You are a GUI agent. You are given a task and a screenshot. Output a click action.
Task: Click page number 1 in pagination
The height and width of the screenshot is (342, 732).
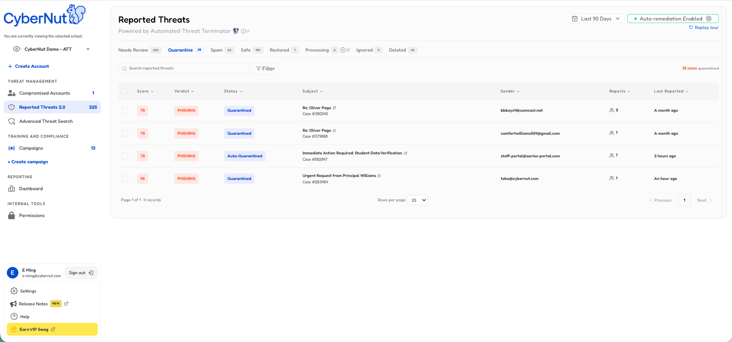click(684, 200)
